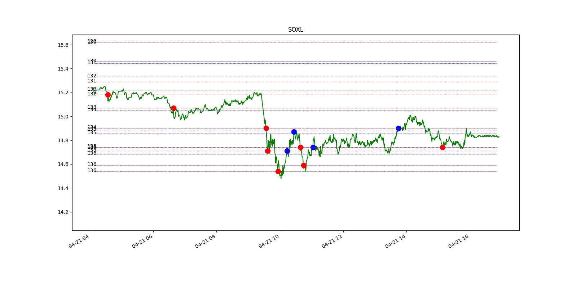The height and width of the screenshot is (288, 577).
Task: Click the '04-21 10' x-axis label
Action: [269, 241]
